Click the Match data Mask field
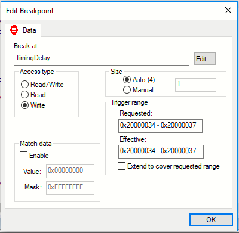Viewport: 239px width, 233px height. [x=70, y=188]
